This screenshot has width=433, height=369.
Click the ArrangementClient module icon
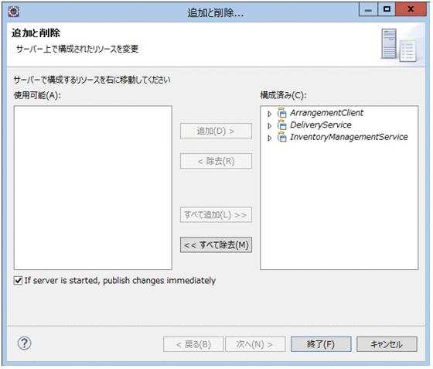point(282,113)
